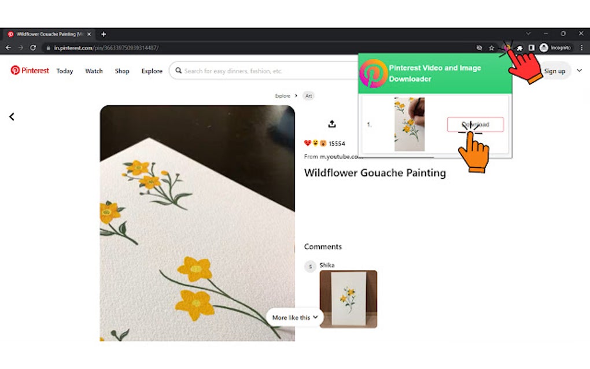This screenshot has width=590, height=369.
Task: Open the Chrome extensions puzzle icon
Action: point(519,47)
